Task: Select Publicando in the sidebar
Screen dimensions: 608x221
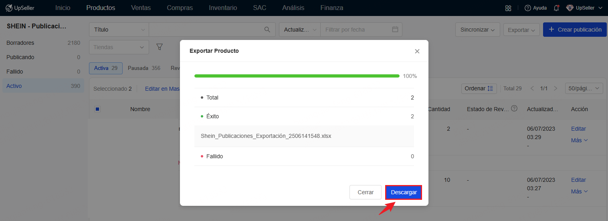Action: click(43, 57)
